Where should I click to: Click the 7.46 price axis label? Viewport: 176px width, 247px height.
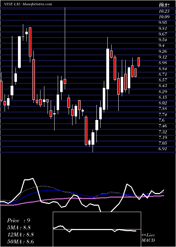[x=163, y=126]
